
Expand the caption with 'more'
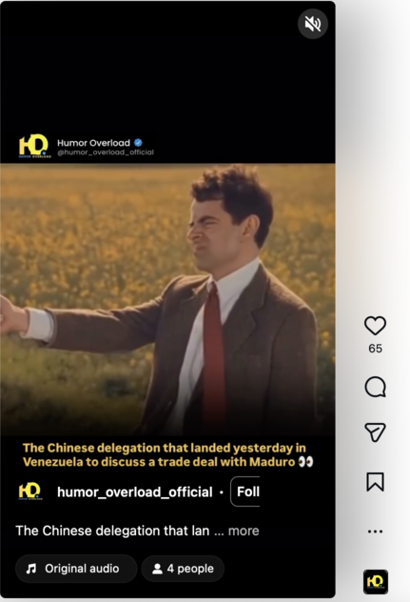[244, 531]
